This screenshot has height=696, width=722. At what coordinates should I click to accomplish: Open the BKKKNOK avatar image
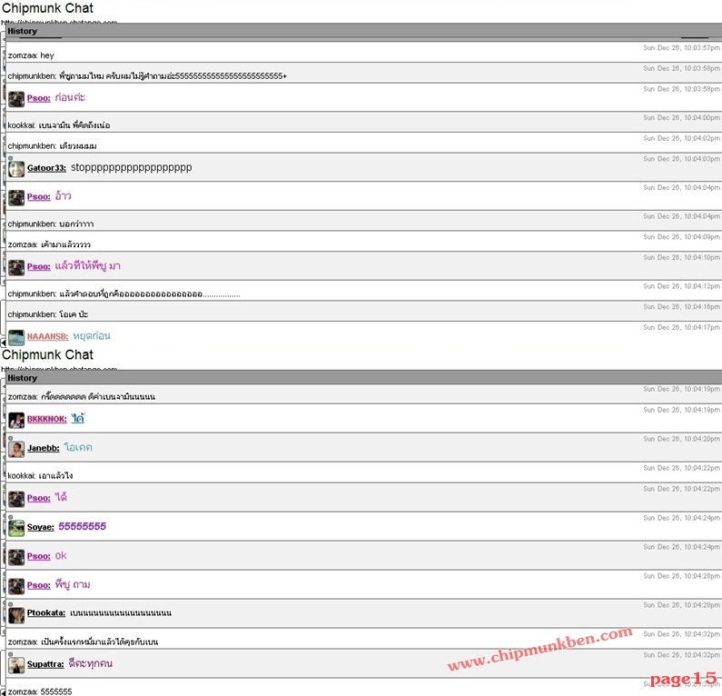pos(16,420)
